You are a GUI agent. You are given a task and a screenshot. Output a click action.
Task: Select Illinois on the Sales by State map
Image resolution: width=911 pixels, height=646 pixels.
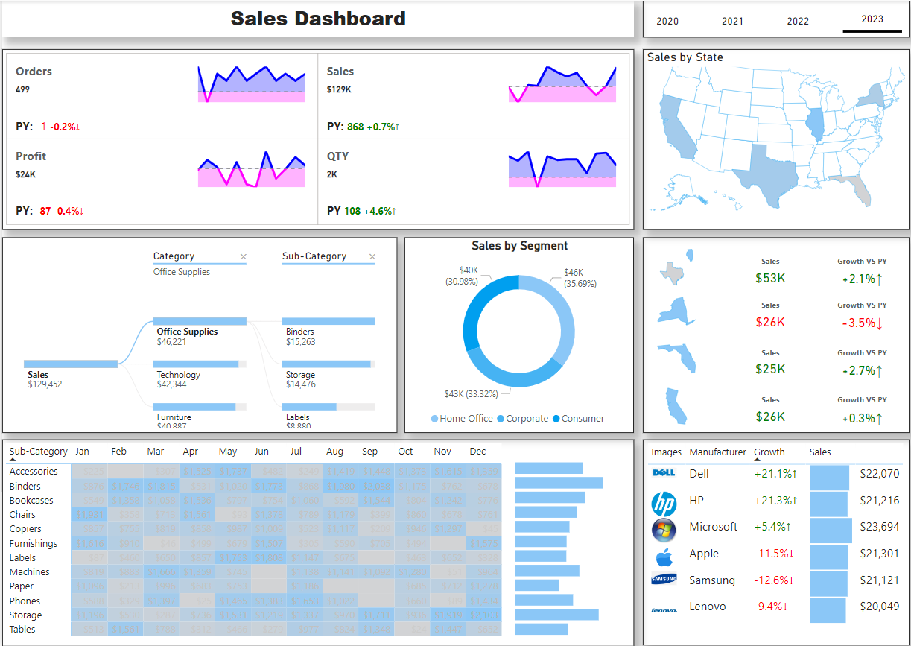point(816,124)
